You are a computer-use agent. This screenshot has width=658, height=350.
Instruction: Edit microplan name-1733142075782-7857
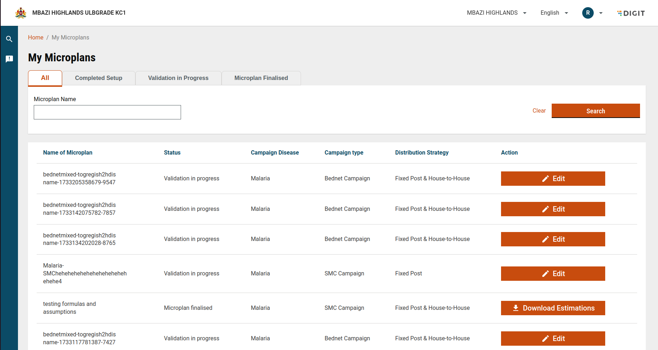(x=553, y=209)
